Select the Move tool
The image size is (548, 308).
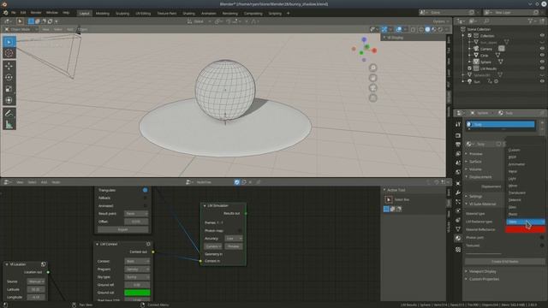9,66
